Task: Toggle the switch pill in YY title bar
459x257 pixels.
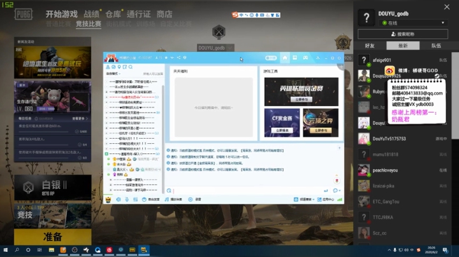Action: (271, 58)
